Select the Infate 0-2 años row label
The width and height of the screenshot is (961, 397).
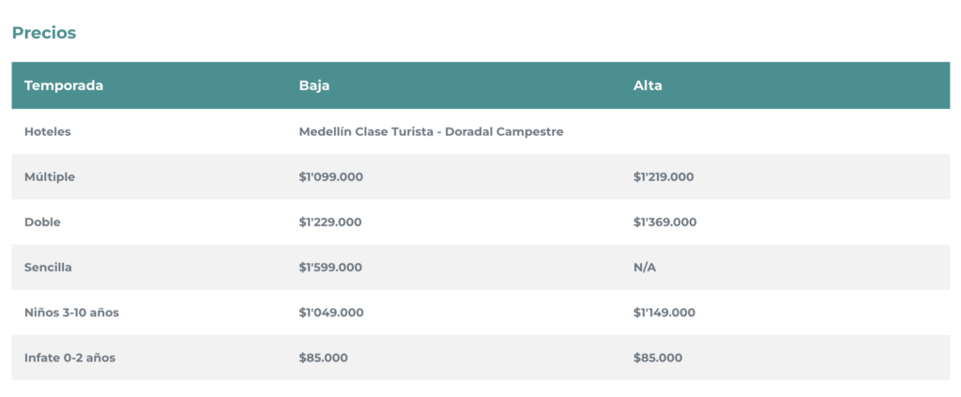pyautogui.click(x=69, y=358)
